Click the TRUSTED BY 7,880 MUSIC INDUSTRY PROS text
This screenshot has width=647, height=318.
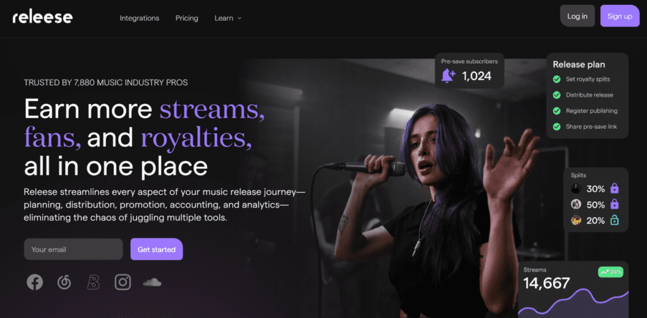tap(106, 83)
